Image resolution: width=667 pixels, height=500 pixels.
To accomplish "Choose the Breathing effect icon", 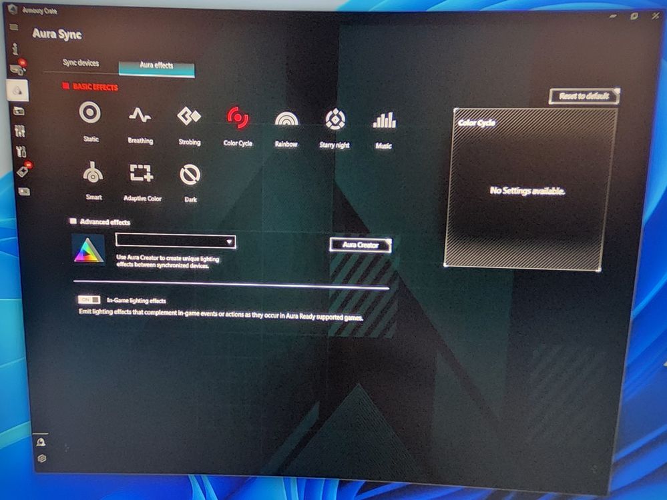I will [140, 115].
